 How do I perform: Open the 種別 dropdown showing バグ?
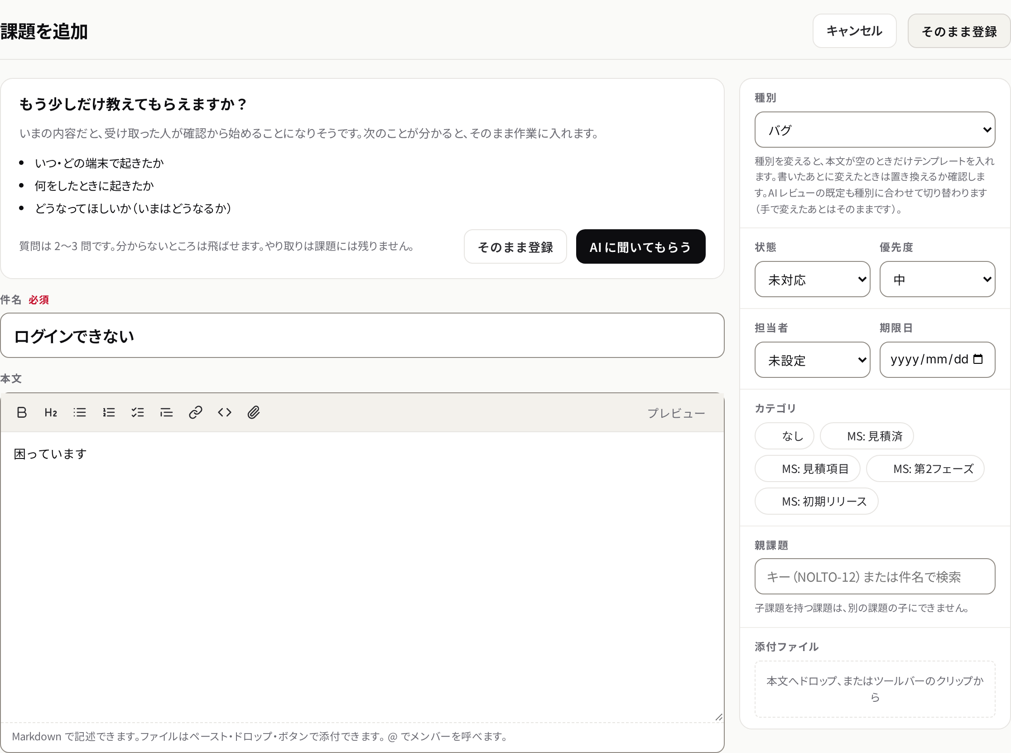[x=875, y=130]
